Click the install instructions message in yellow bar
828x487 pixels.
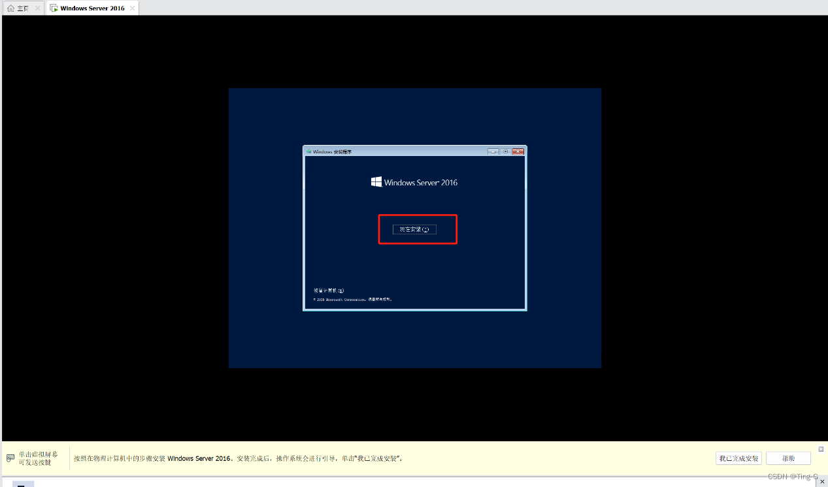[x=238, y=458]
